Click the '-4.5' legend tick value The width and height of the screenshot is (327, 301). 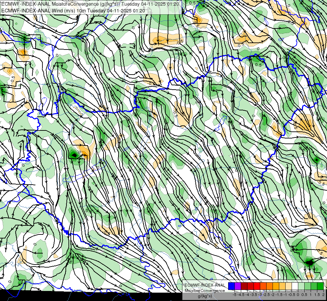(x=241, y=295)
